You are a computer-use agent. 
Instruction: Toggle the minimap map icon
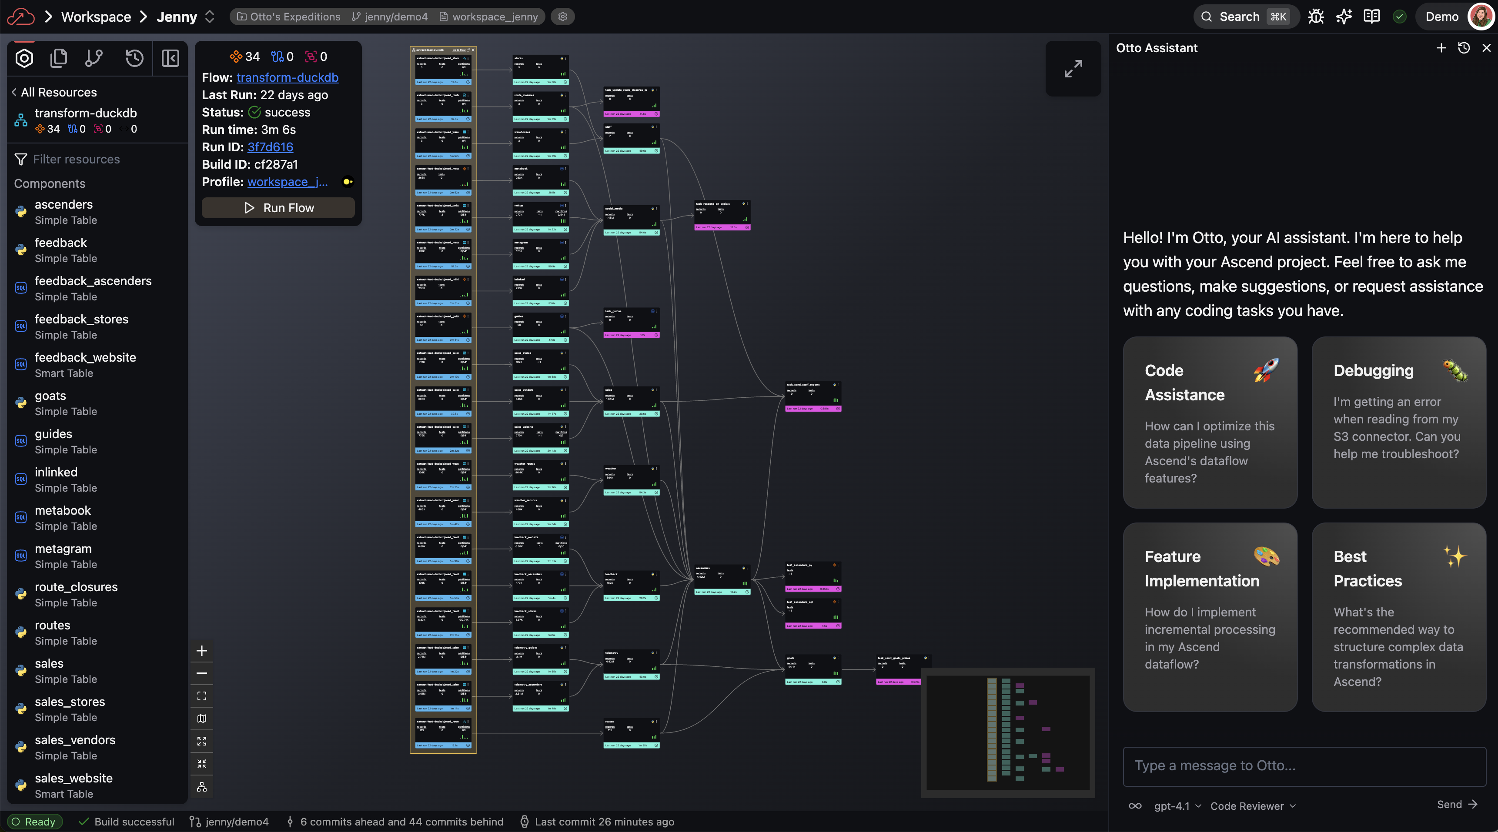pos(202,718)
